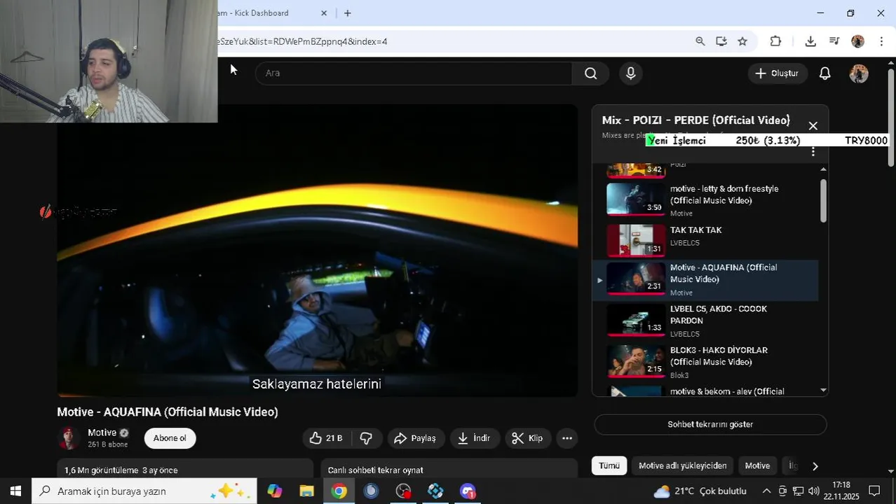Show more filter chips with arrow

point(815,466)
